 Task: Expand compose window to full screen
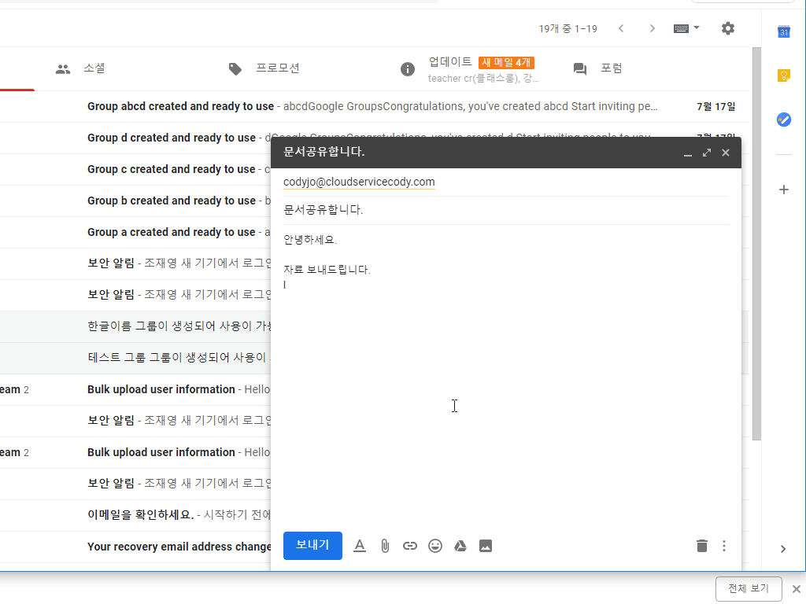[707, 153]
